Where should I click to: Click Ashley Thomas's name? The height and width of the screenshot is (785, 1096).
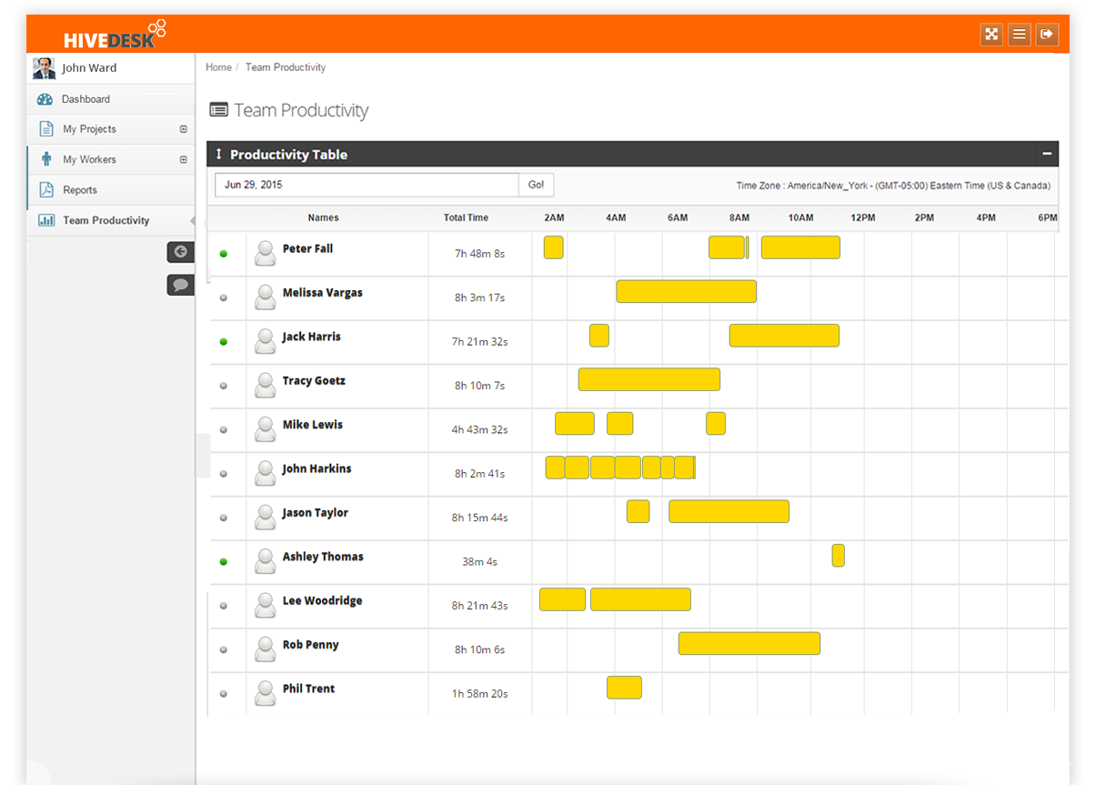(x=323, y=557)
